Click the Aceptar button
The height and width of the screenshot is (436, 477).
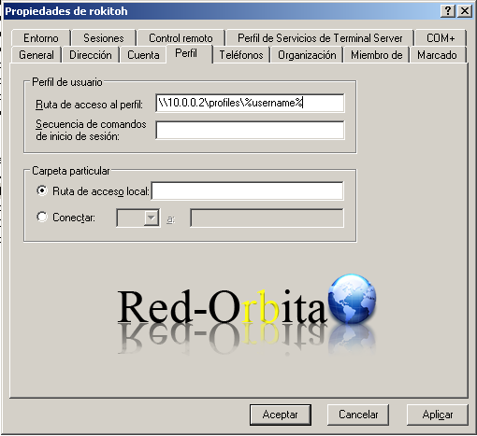click(x=281, y=415)
